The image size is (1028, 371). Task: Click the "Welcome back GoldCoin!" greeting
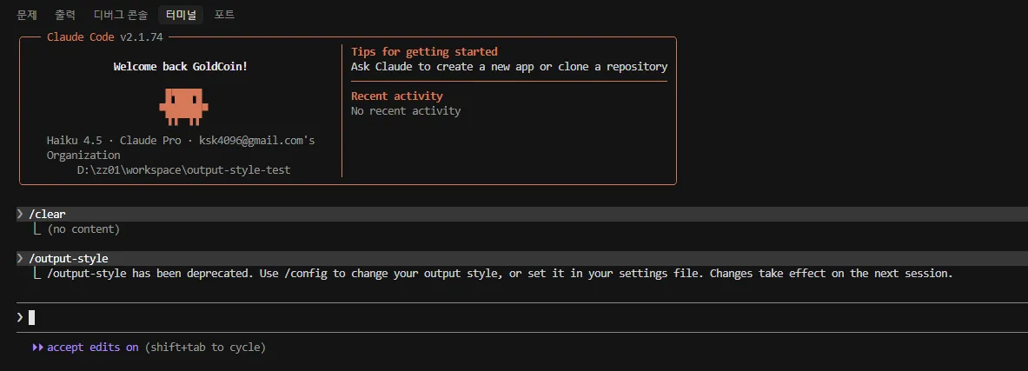[x=181, y=67]
